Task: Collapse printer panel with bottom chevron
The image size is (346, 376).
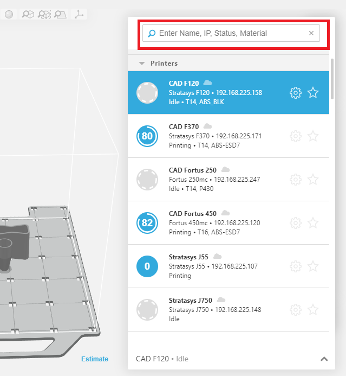Action: coord(324,359)
